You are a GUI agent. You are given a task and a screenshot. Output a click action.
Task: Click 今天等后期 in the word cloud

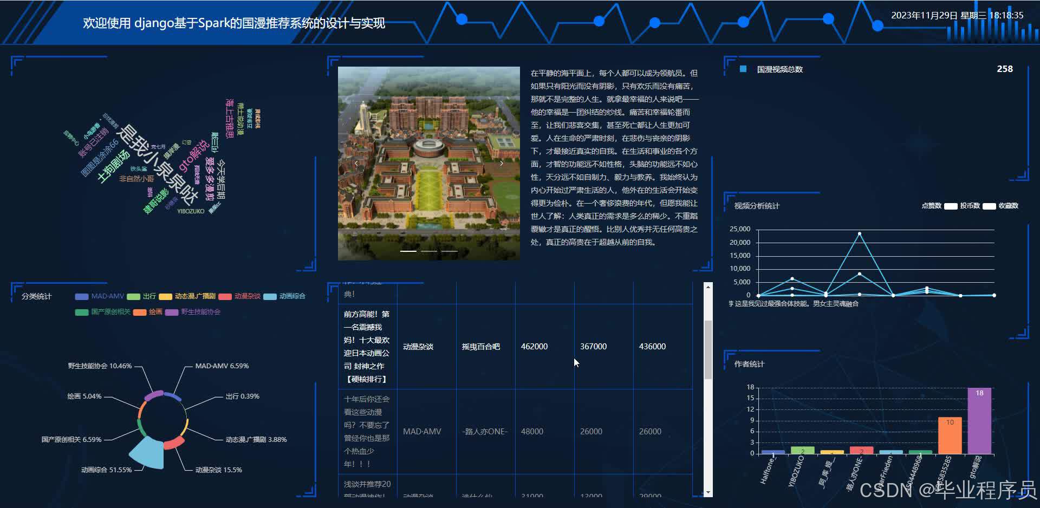pyautogui.click(x=220, y=179)
